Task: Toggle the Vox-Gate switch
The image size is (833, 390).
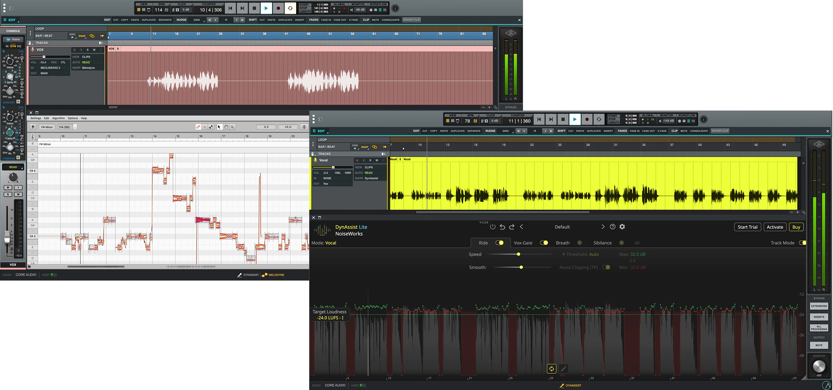Action: point(544,243)
